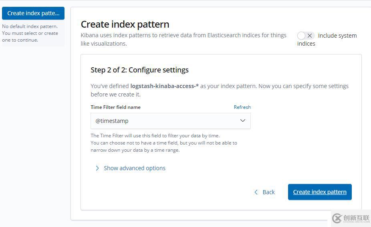Select the "Create index patte..." sidebar button
371x227 pixels.
pos(33,13)
